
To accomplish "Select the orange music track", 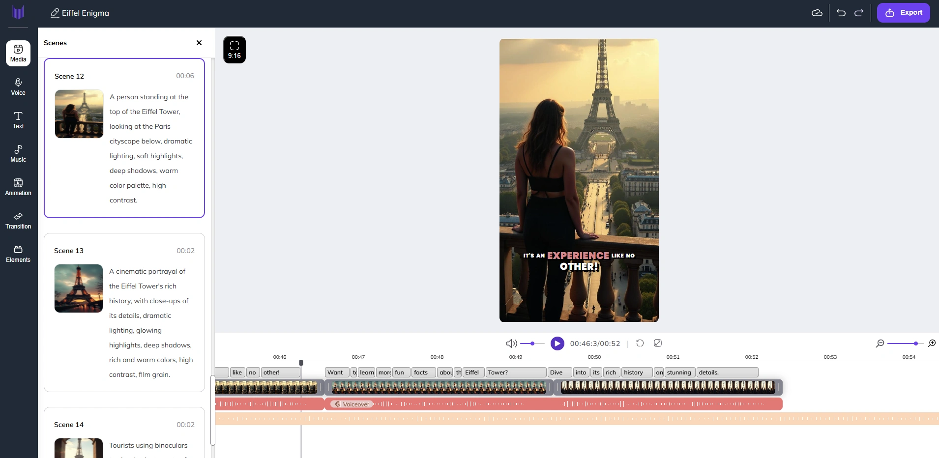I will (577, 419).
